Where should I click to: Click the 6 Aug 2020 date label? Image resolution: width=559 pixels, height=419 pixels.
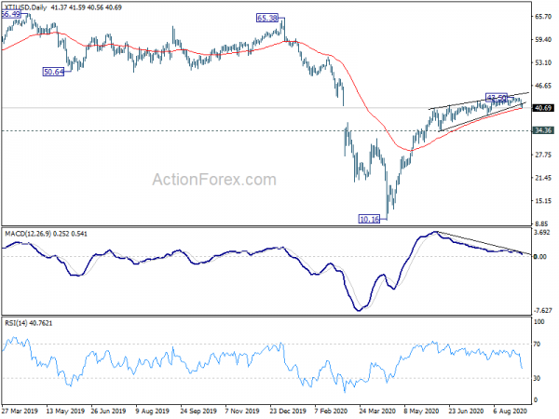(x=511, y=411)
